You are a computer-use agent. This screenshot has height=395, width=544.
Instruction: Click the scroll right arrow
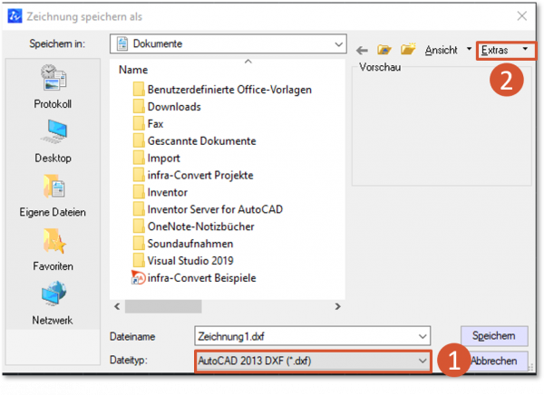pos(337,306)
